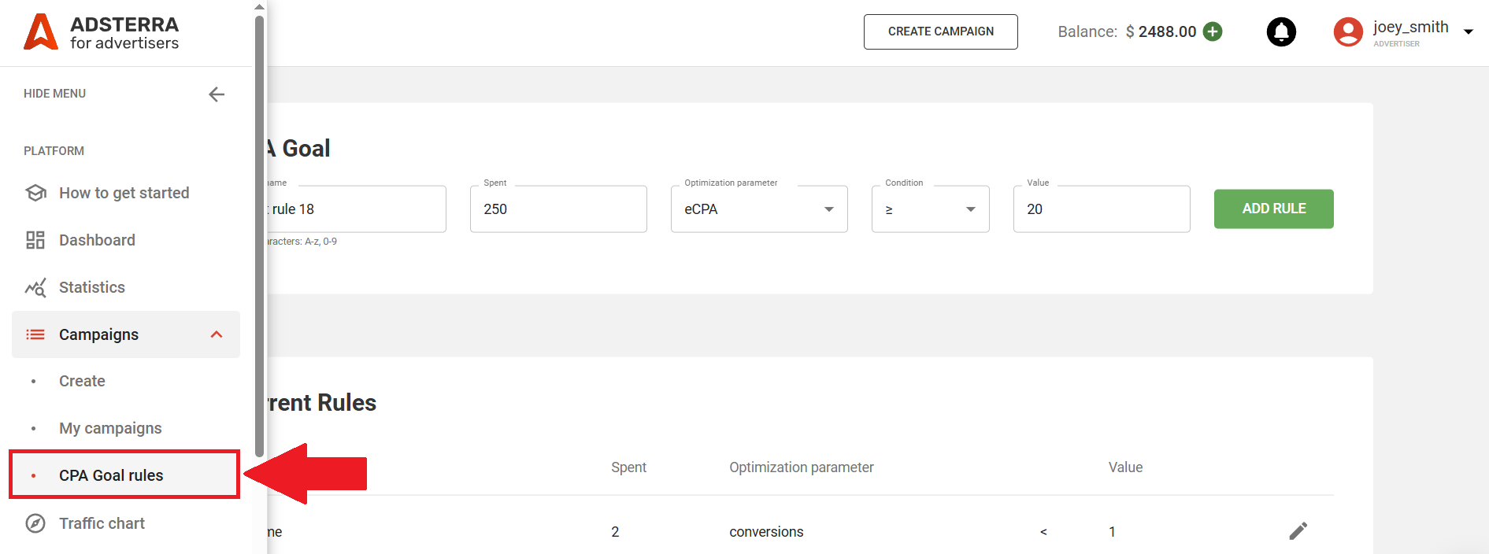Viewport: 1489px width, 554px height.
Task: Click the Dashboard grid icon
Action: [x=35, y=240]
